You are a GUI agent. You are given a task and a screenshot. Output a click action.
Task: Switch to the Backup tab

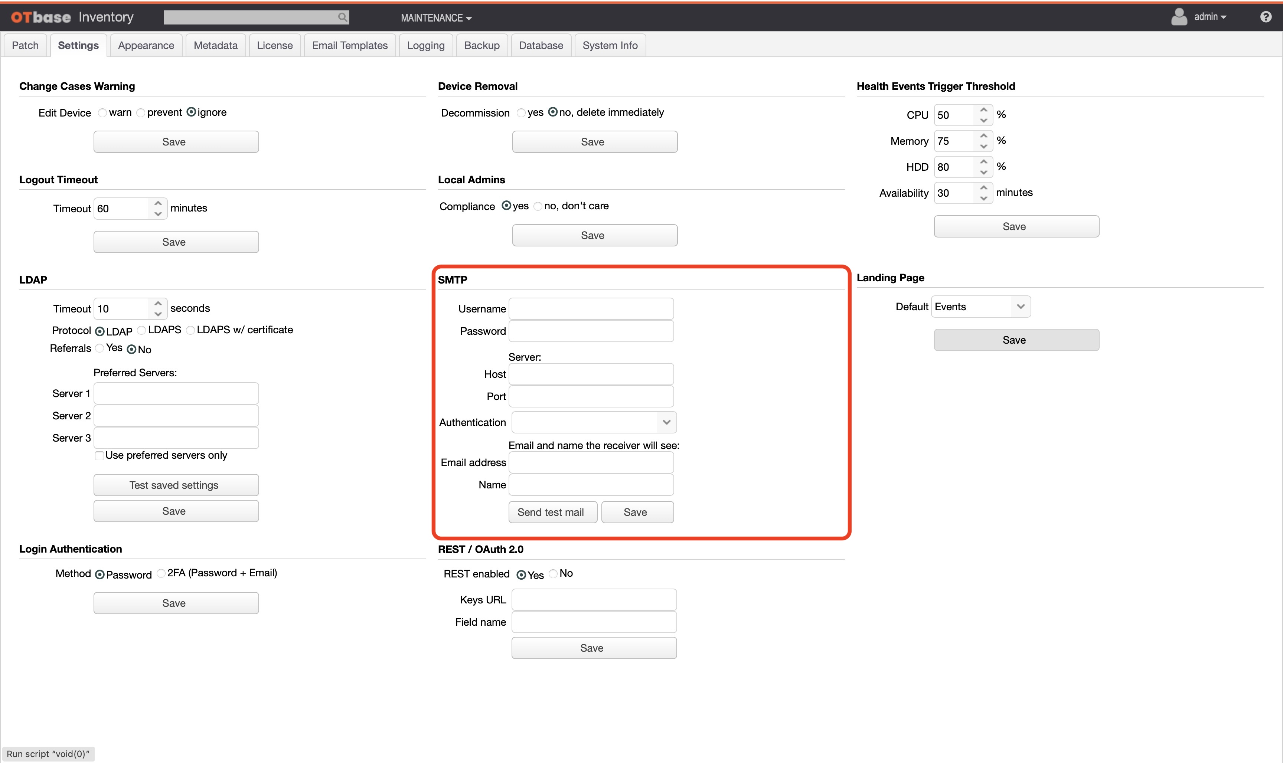[482, 45]
